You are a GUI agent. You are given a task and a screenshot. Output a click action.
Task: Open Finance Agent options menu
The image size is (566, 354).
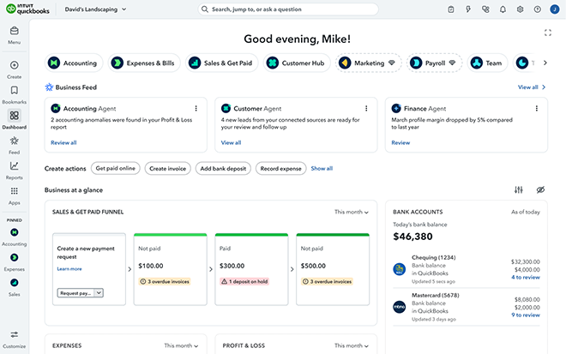[537, 108]
